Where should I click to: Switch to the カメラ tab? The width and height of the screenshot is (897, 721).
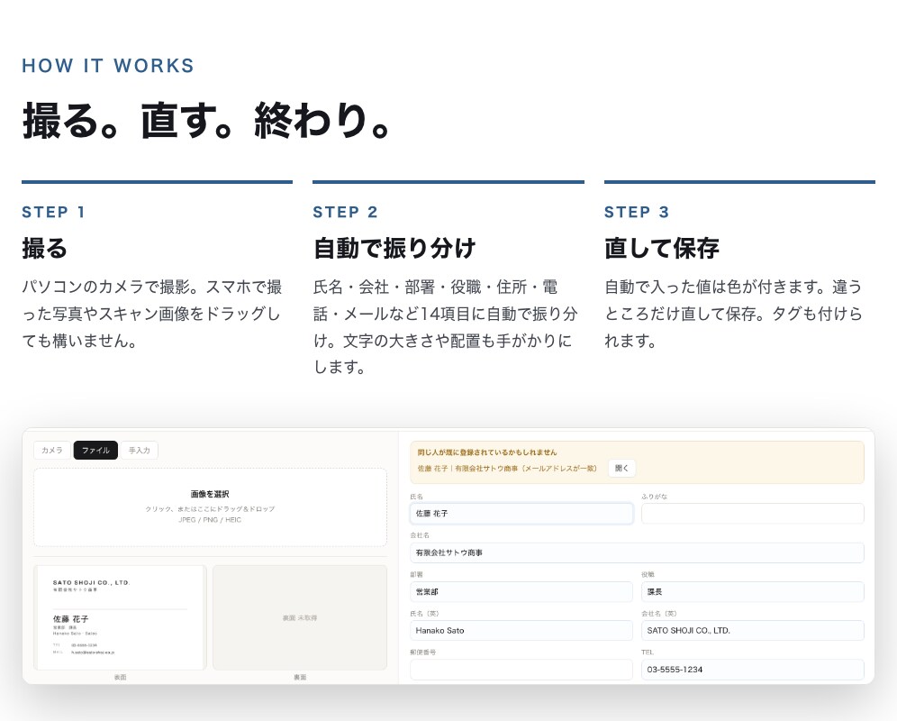pos(52,450)
